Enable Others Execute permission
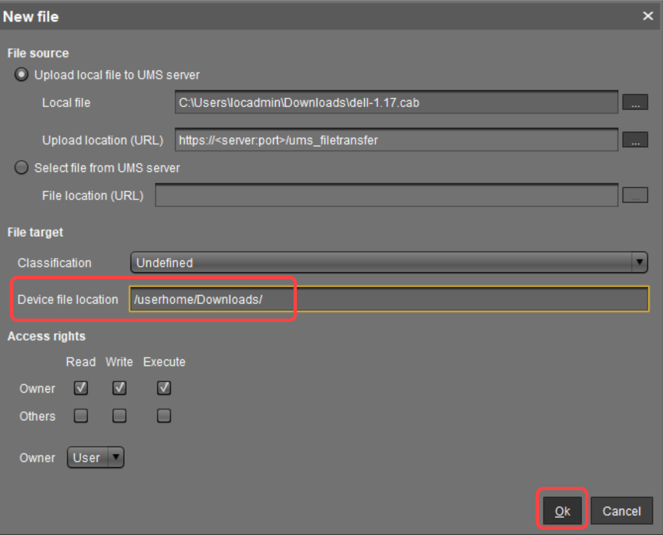The image size is (663, 535). [164, 416]
